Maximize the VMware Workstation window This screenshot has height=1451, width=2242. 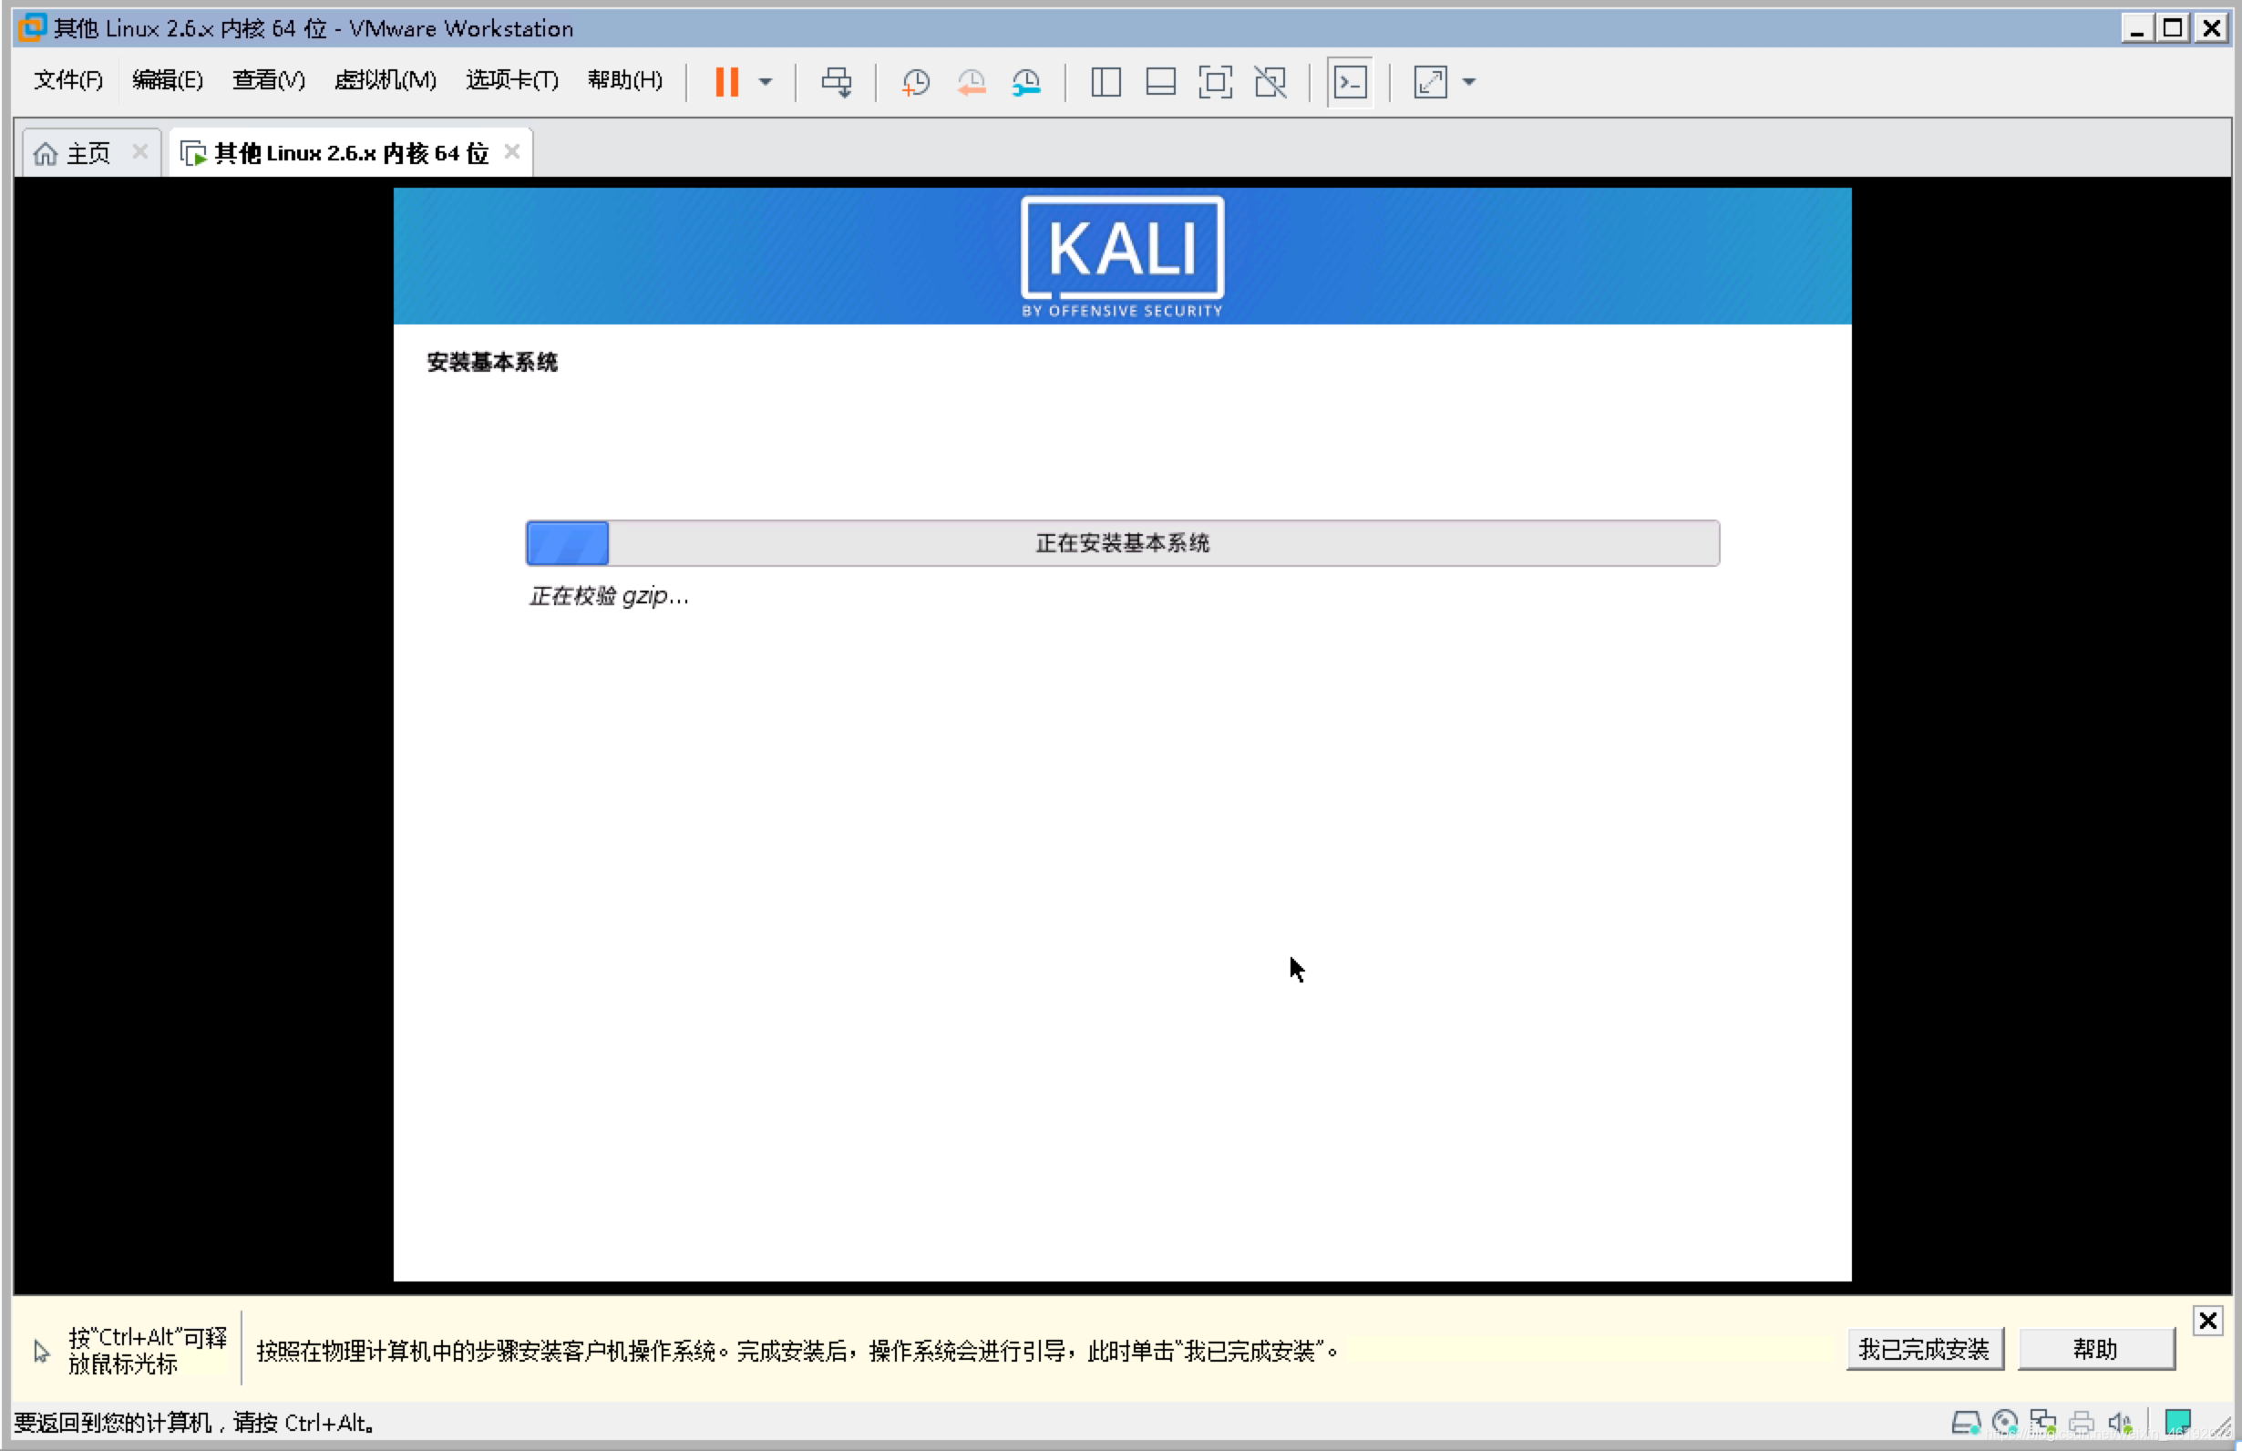click(x=2173, y=28)
